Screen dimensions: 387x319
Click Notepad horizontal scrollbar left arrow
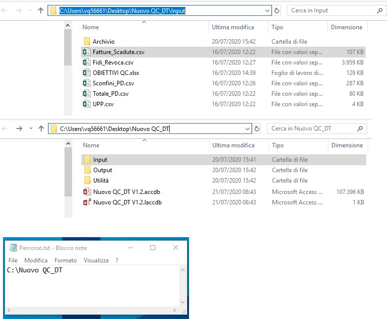9,310
